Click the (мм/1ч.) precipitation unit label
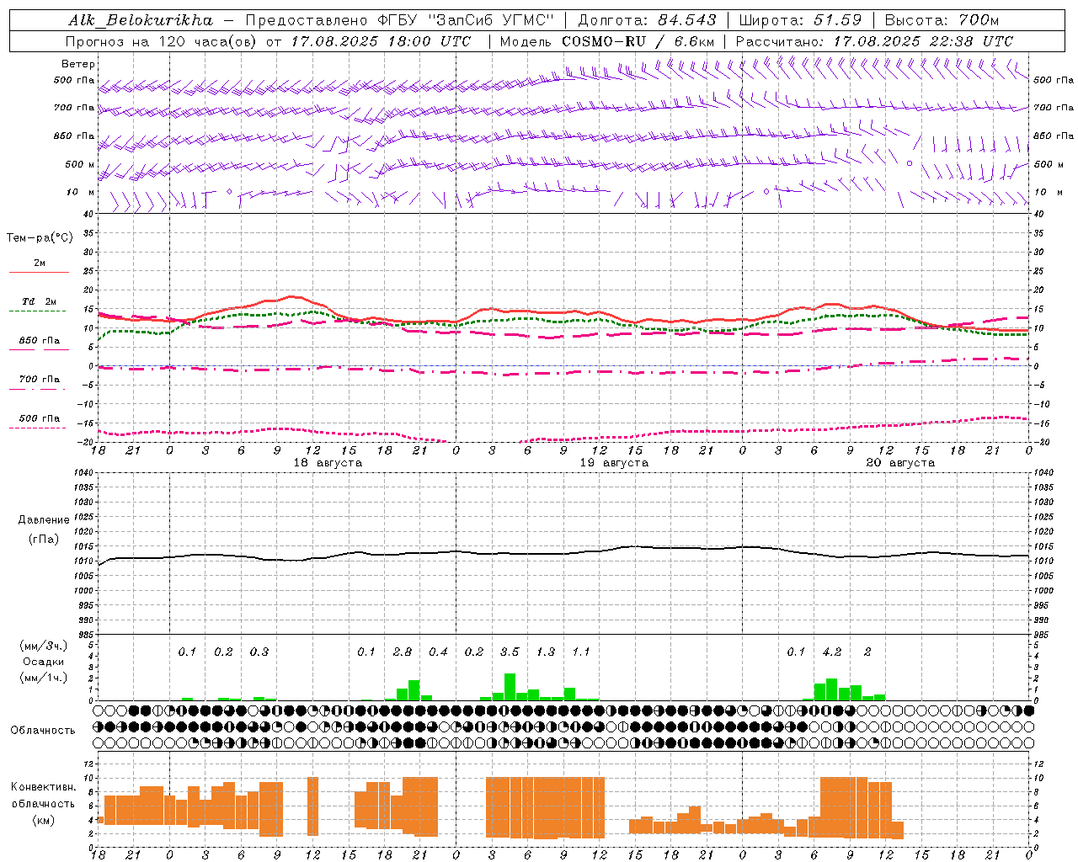Screen dimensions: 1078x862 (44, 678)
